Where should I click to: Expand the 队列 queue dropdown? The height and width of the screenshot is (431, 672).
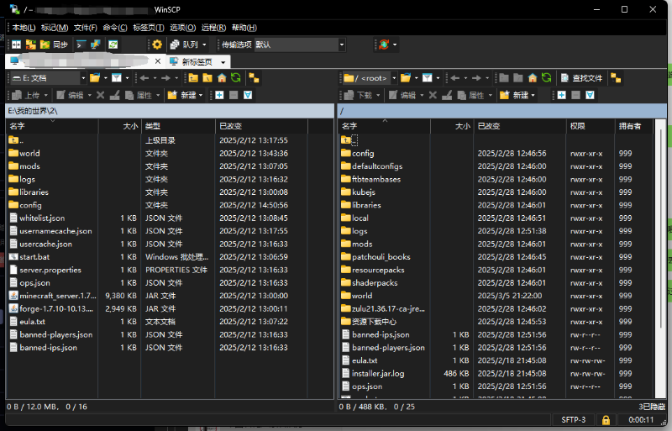tap(204, 45)
